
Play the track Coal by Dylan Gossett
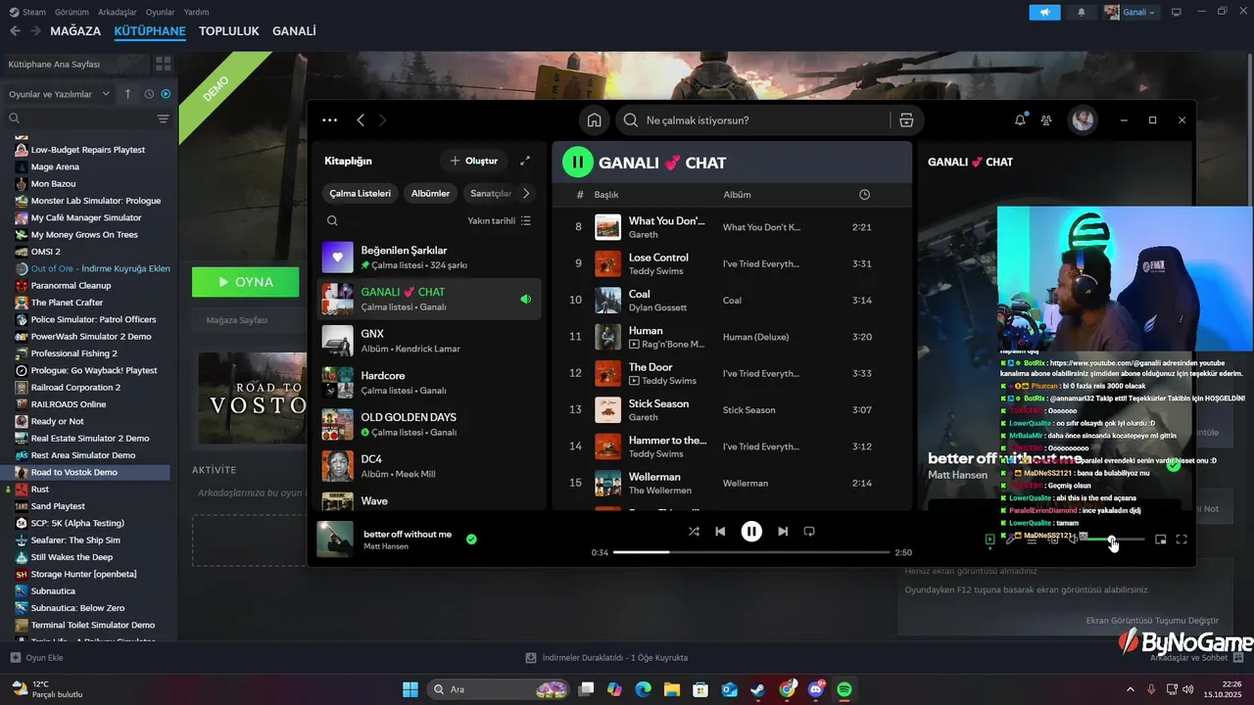click(732, 301)
